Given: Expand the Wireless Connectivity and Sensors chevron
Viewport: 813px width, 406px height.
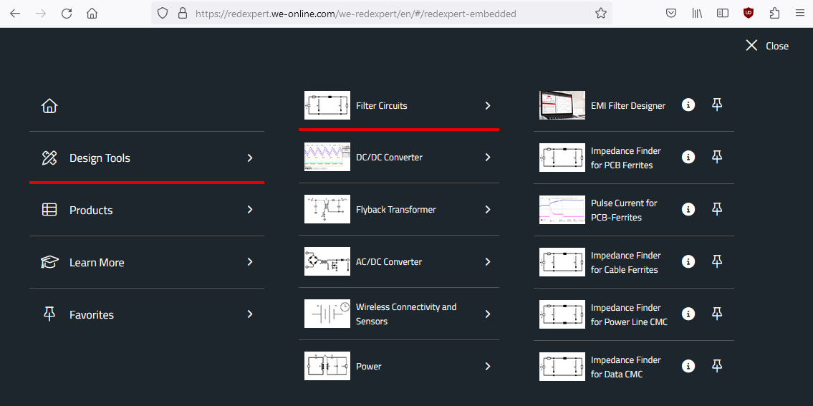Looking at the screenshot, I should [x=487, y=314].
